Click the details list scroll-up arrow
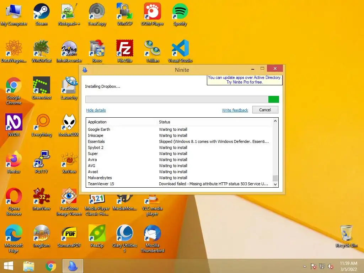The height and width of the screenshot is (273, 364). coord(275,121)
